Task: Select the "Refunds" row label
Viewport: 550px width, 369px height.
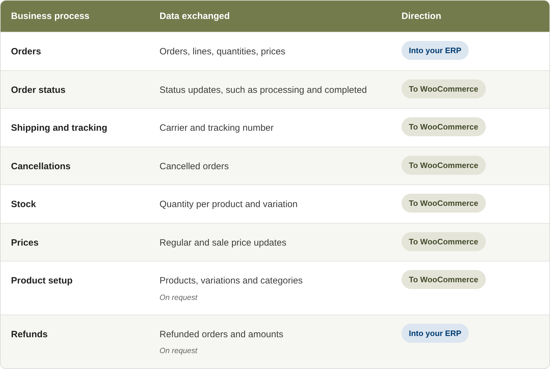Action: pos(29,334)
